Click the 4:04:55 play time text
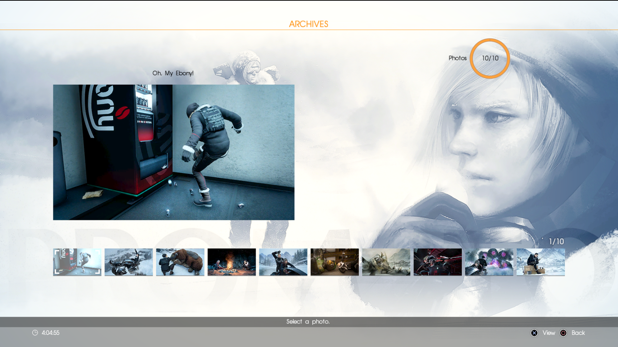Viewport: 618px width, 347px height. point(51,333)
